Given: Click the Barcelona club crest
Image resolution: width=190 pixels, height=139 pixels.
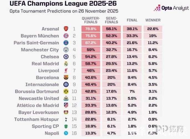Looking at the screenshot, I should click(x=66, y=78).
